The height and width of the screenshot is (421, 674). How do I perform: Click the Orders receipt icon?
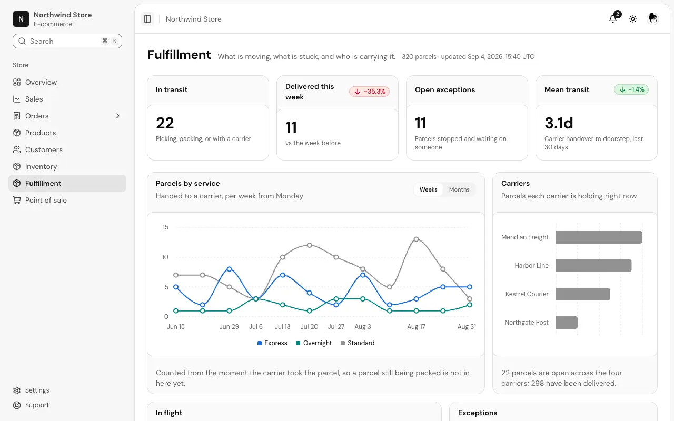tap(17, 116)
